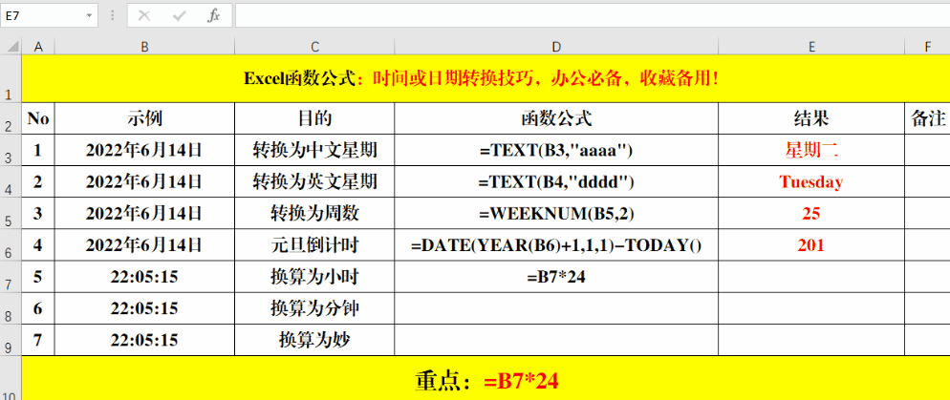Open the Name Box dropdown arrow
This screenshot has width=950, height=400.
click(x=90, y=15)
